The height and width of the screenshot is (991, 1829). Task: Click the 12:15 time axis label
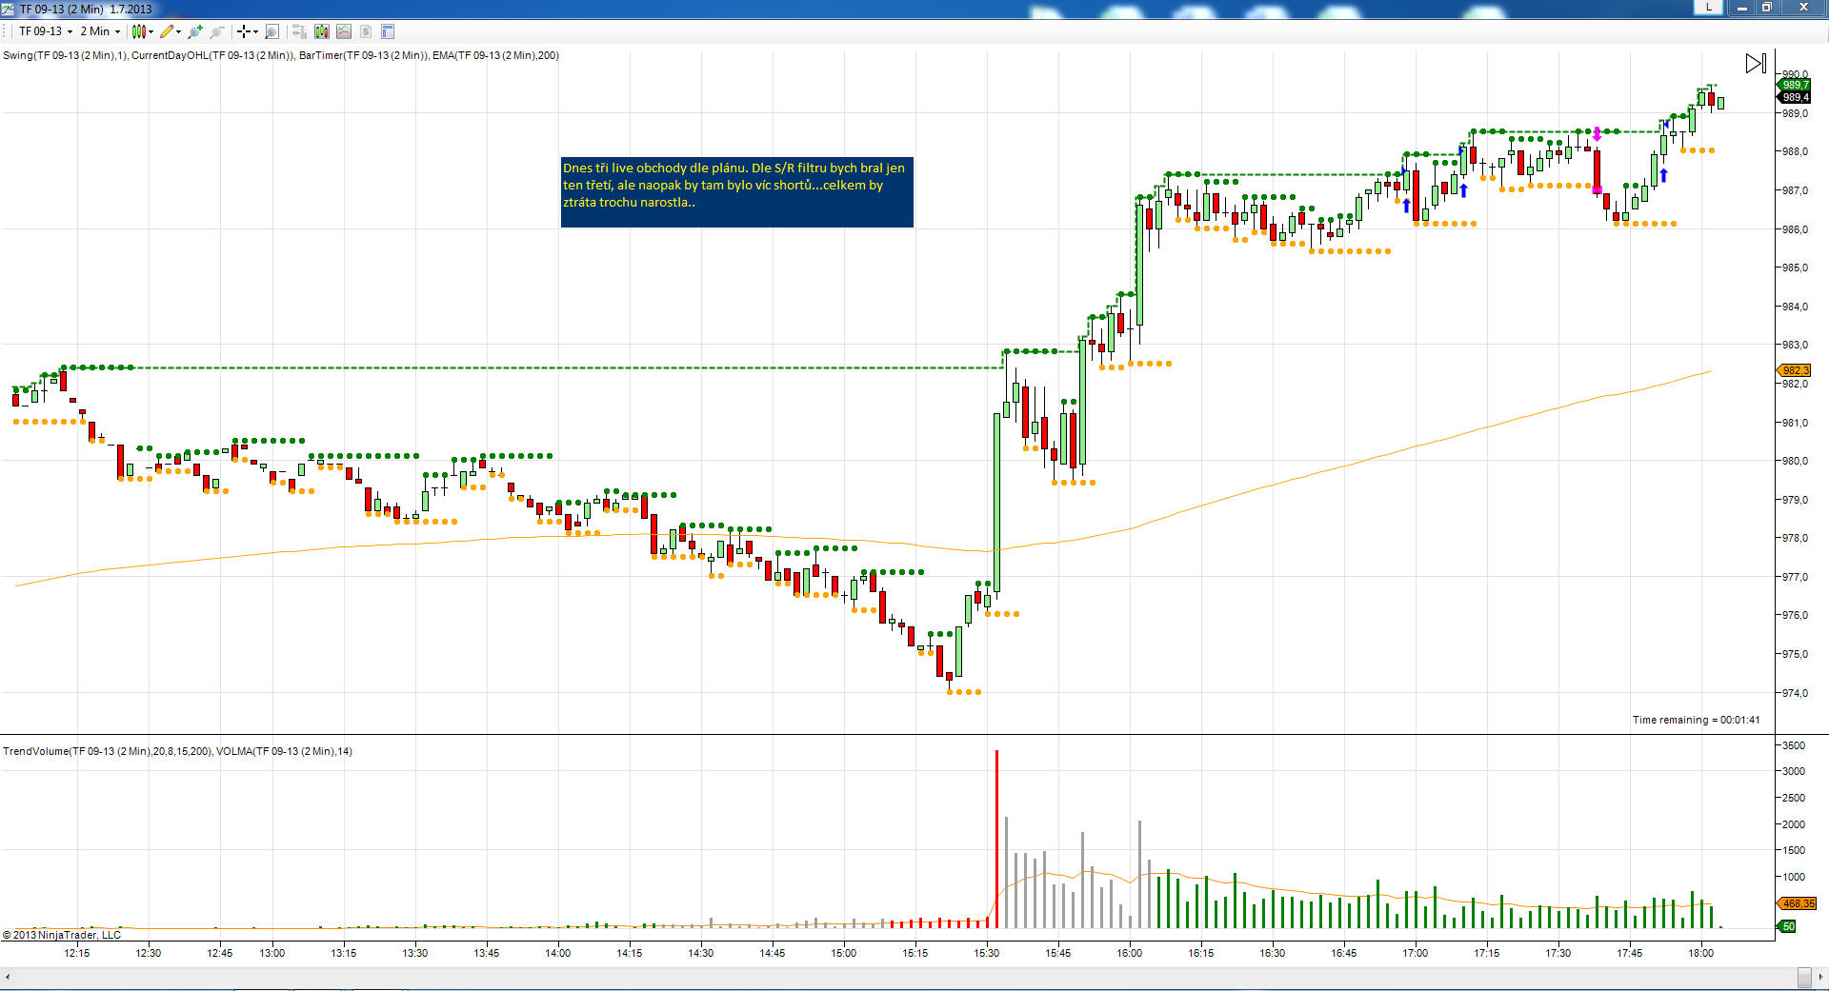(x=77, y=953)
